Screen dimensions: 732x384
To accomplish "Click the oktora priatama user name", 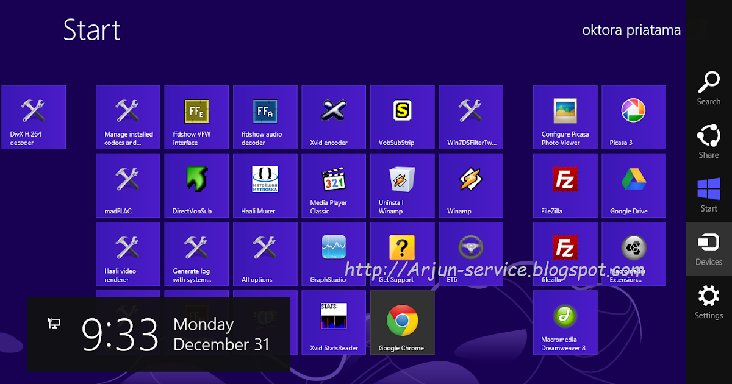I will (x=631, y=30).
